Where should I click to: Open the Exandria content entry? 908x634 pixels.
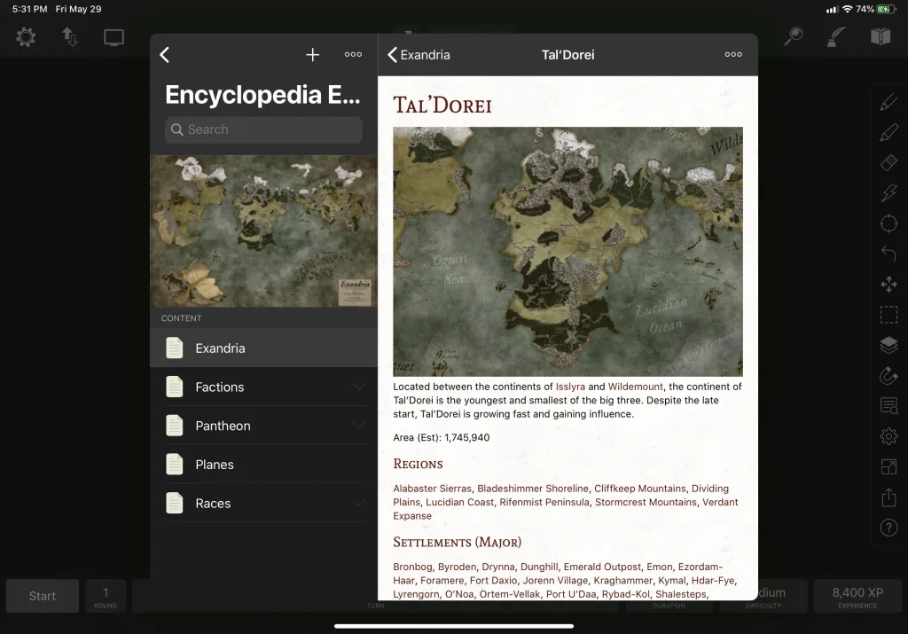pyautogui.click(x=263, y=348)
